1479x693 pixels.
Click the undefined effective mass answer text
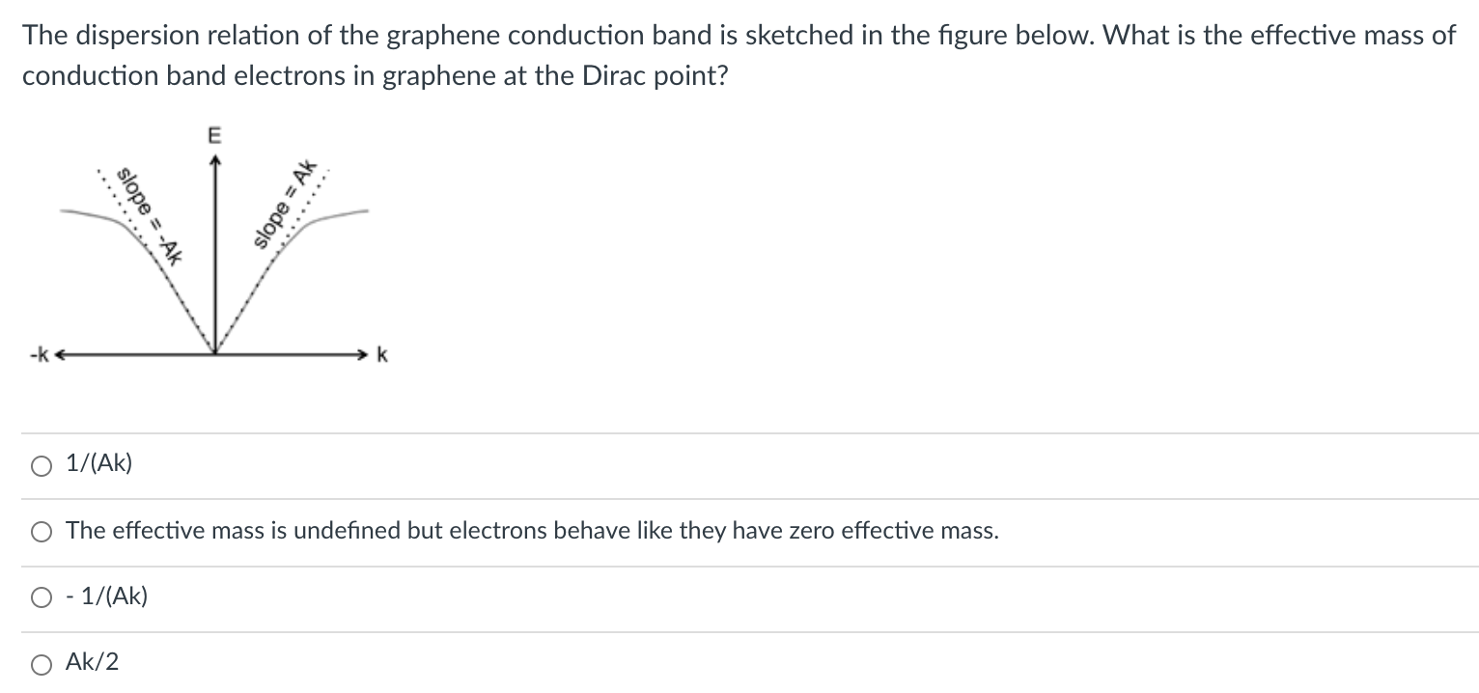click(531, 530)
